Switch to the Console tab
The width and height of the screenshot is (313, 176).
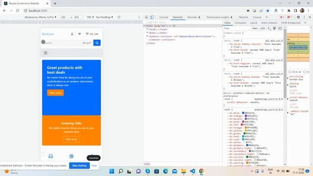(x=164, y=17)
